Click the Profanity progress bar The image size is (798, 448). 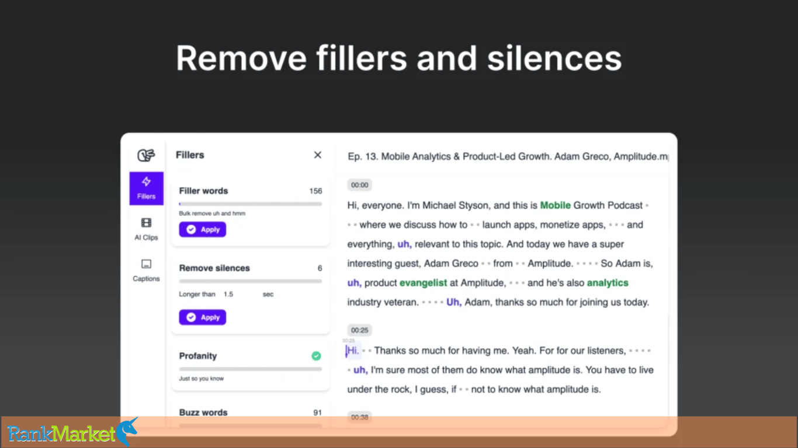coord(251,369)
